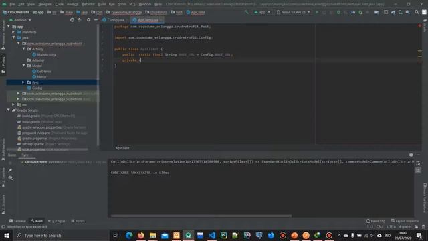Open Task View on taskbar
The height and width of the screenshot is (241, 428).
pyautogui.click(x=116, y=235)
